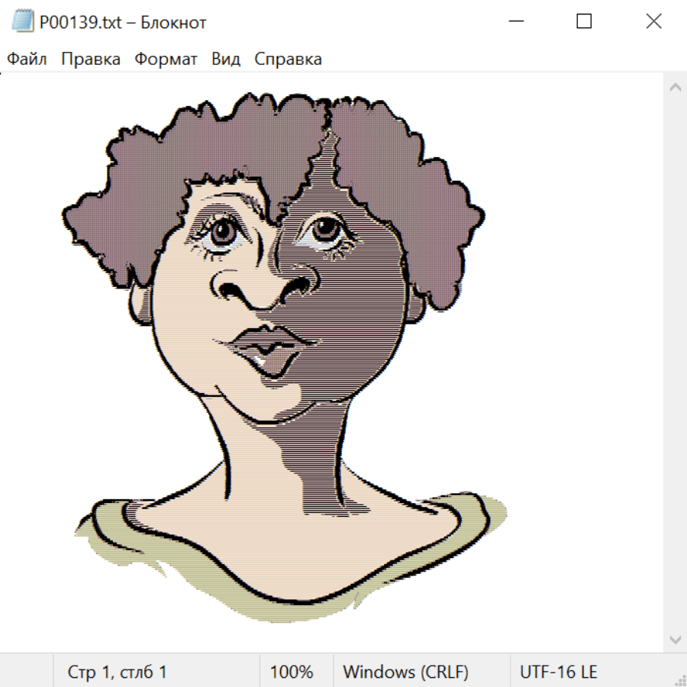Open the Правка menu

(91, 60)
